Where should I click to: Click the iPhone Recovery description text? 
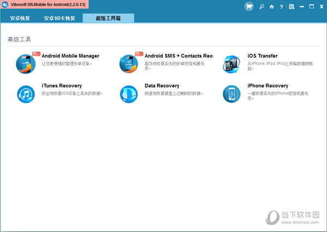[278, 96]
